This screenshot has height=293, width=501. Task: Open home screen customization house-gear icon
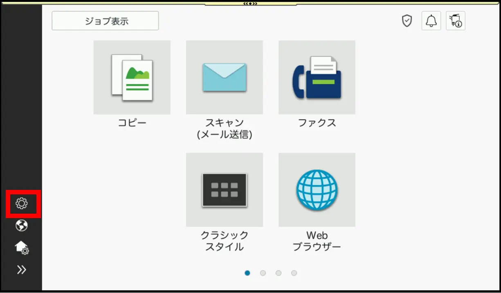click(x=21, y=248)
